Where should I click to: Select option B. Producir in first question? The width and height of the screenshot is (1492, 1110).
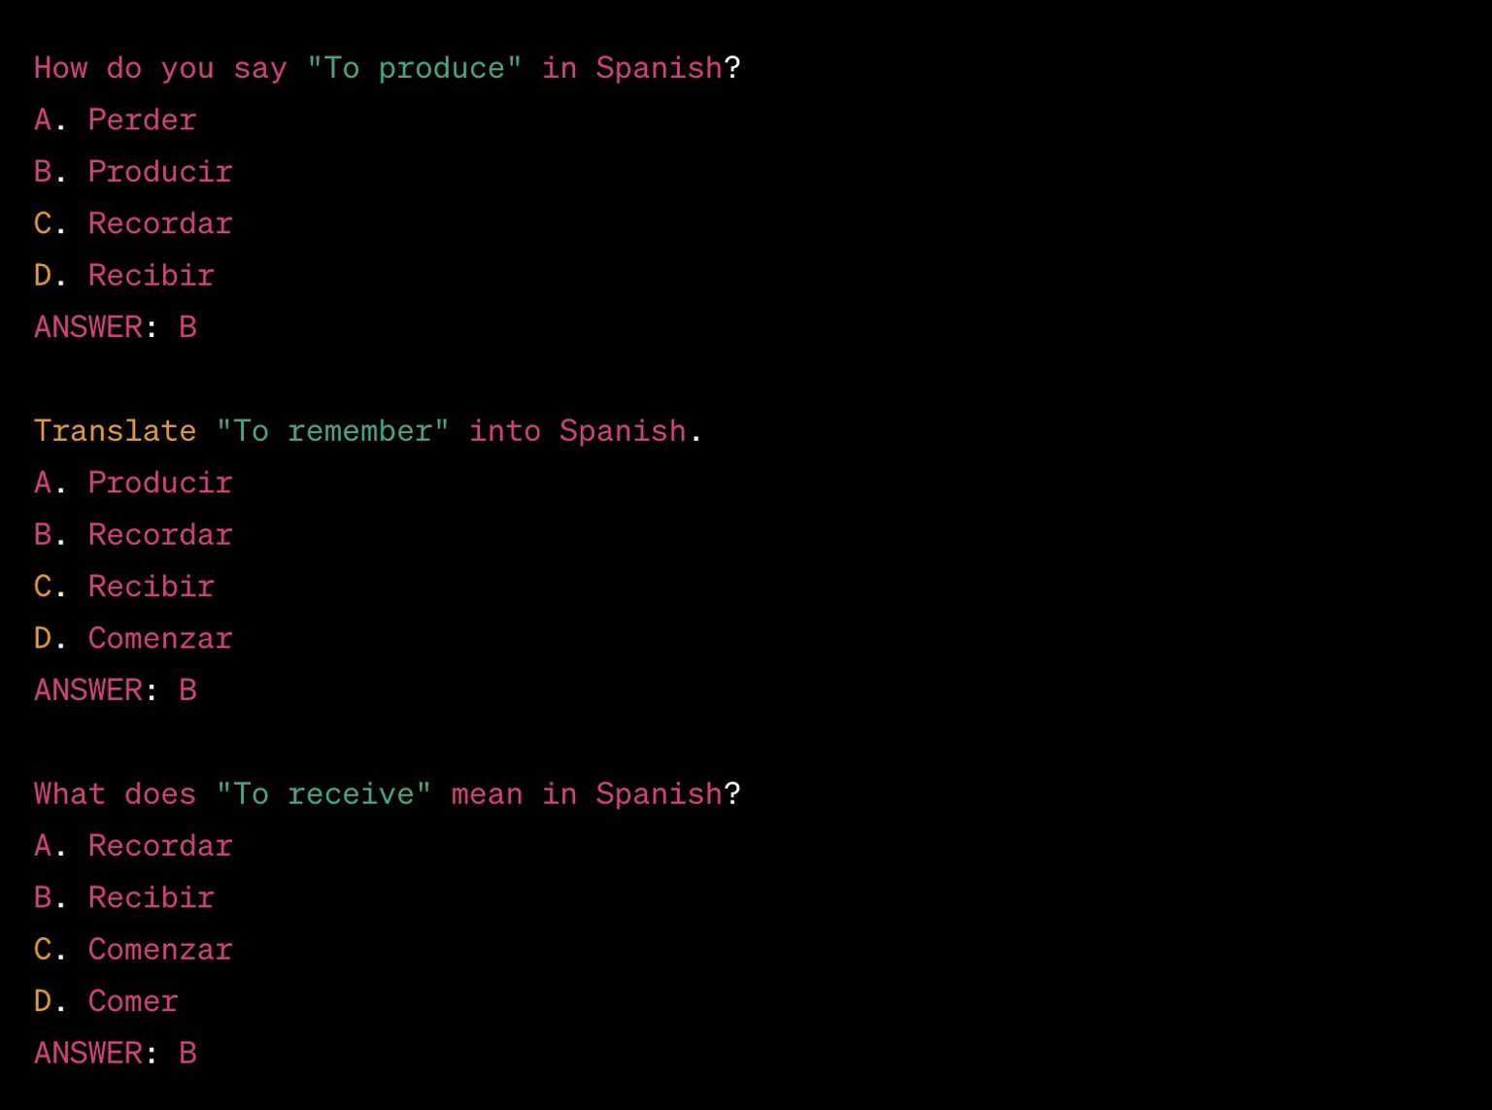pos(133,172)
